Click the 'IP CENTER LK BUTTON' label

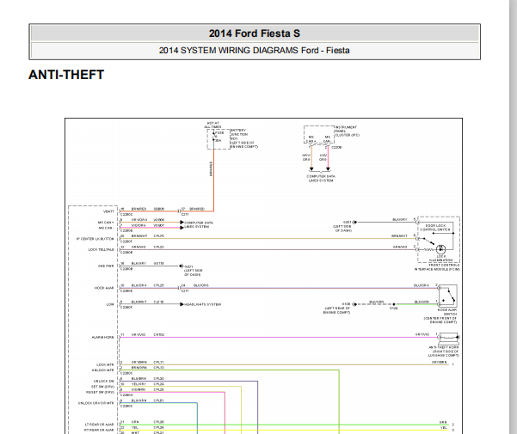(95, 239)
